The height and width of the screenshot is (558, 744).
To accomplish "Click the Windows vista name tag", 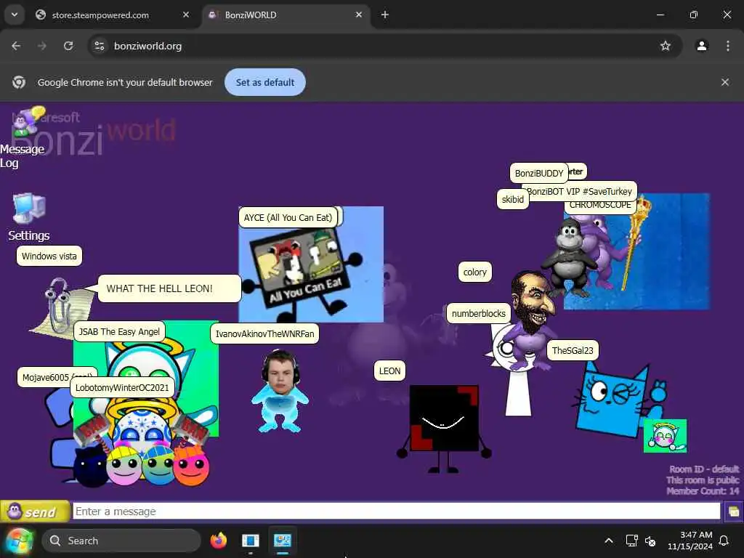I will point(49,256).
